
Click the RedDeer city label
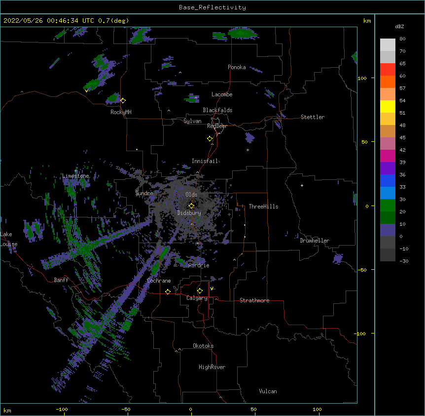coord(217,126)
